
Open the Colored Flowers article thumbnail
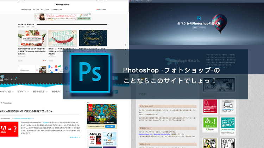tap(32, 38)
